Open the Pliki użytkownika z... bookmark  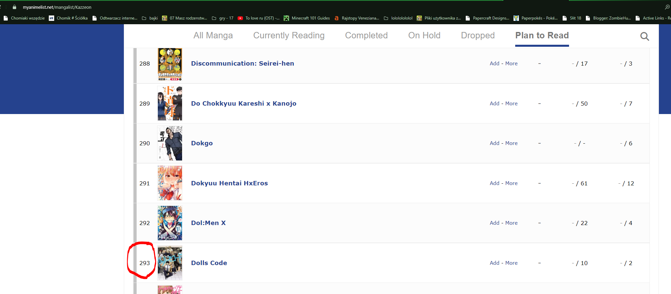(439, 18)
